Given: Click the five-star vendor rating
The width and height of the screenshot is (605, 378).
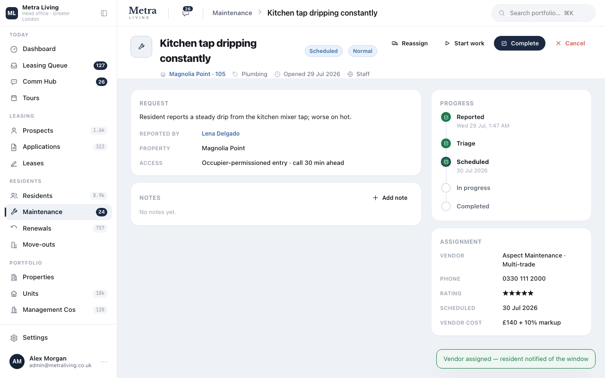Looking at the screenshot, I should [x=518, y=293].
